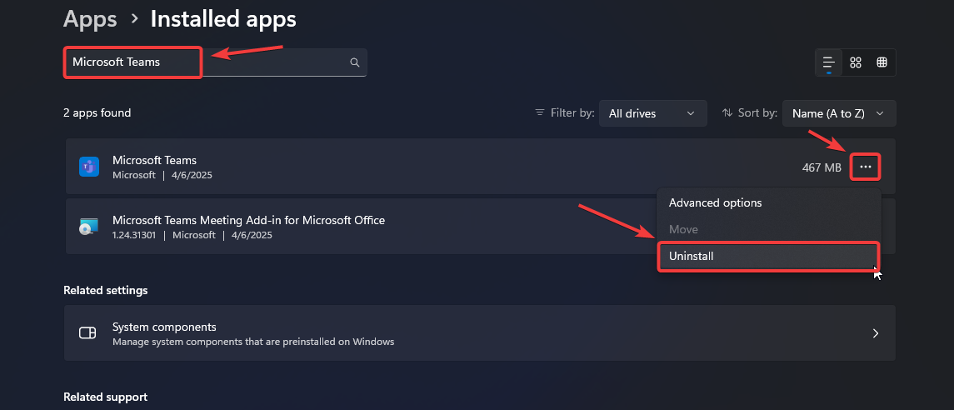Open the Filter by All drives dropdown

(653, 113)
